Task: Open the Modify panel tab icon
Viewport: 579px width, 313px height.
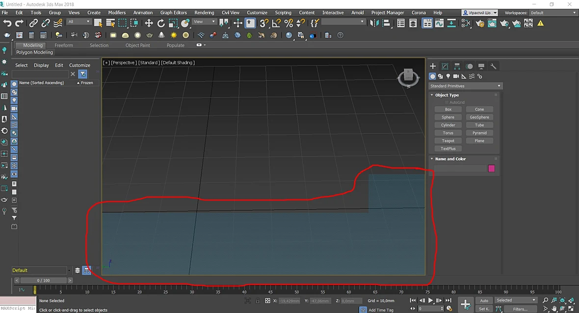Action: 445,66
